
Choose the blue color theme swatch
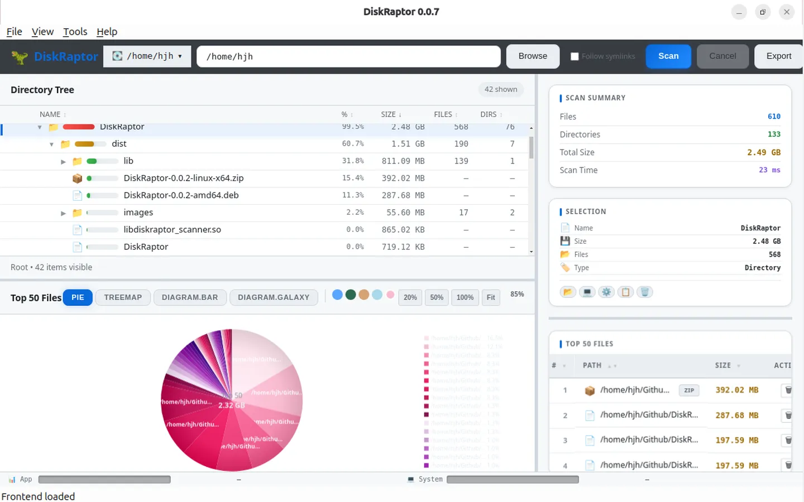click(x=337, y=295)
